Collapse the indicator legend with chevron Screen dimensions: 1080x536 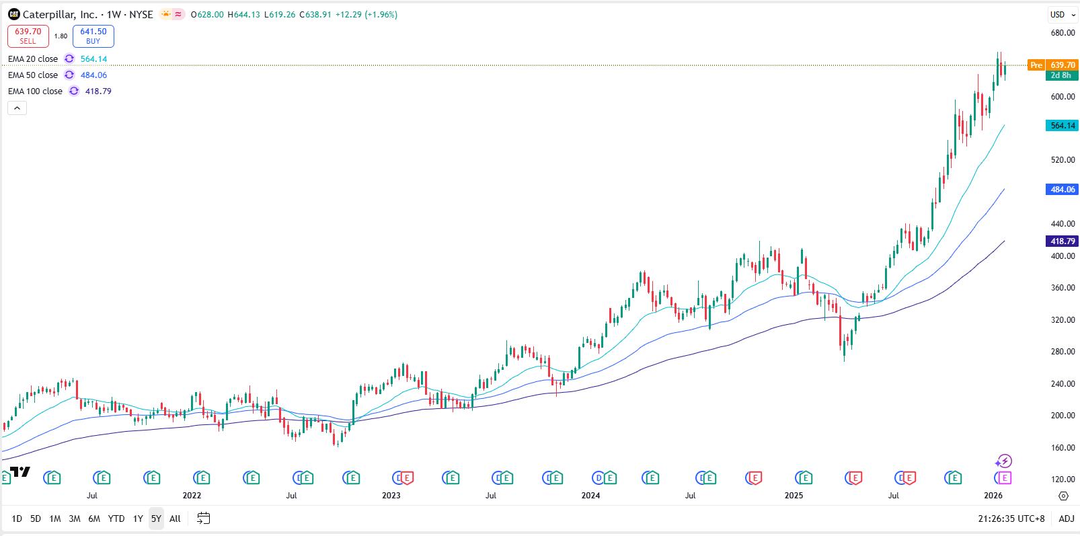click(17, 108)
